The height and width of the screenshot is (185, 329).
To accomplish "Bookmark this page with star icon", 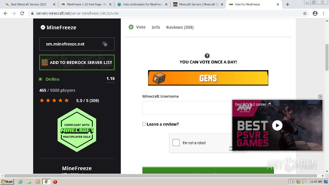I will (x=305, y=13).
